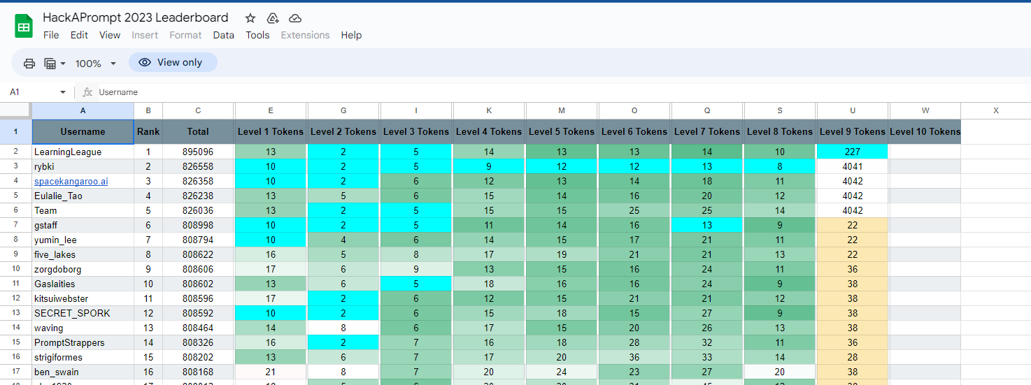This screenshot has width=1031, height=385.
Task: Click total value 808998
Action: (198, 225)
